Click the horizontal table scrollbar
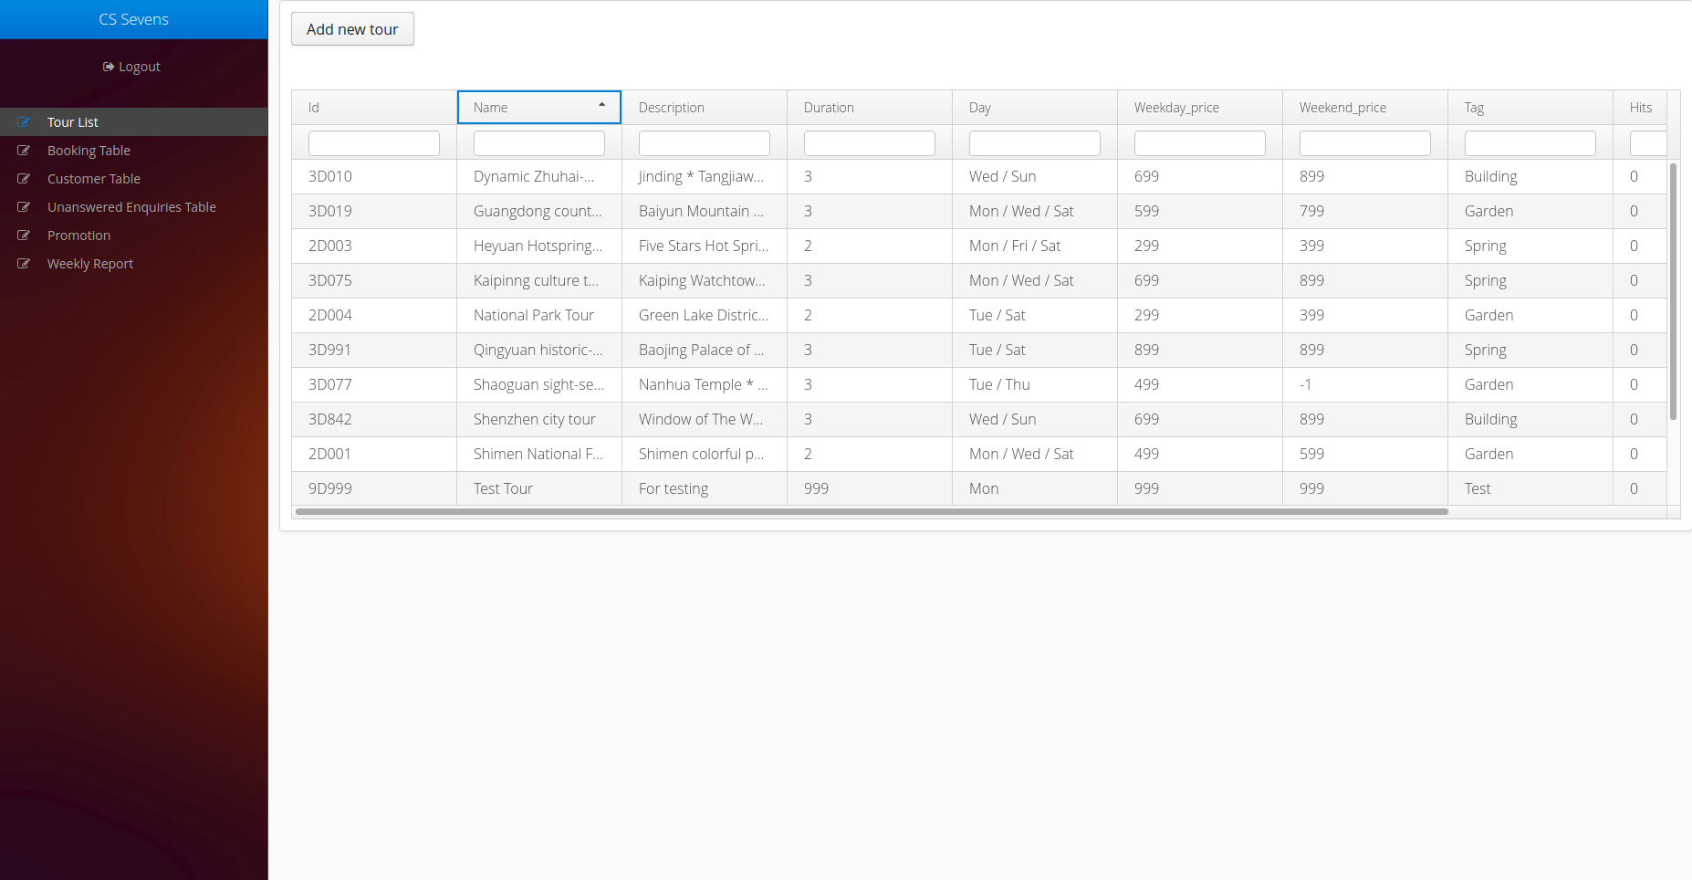Viewport: 1692px width, 880px height. [x=872, y=512]
